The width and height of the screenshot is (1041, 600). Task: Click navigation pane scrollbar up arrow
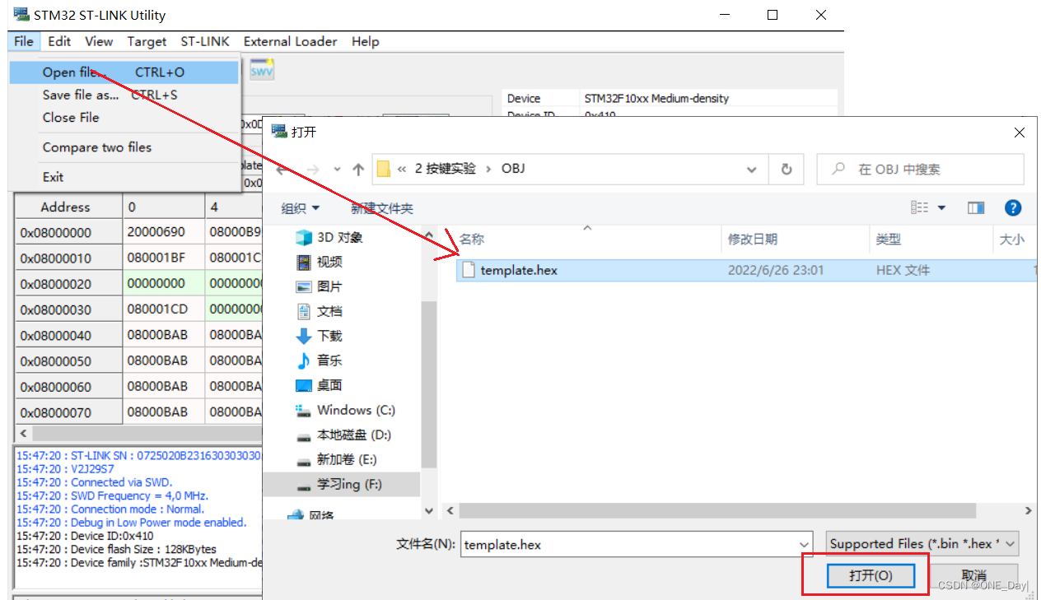click(x=428, y=234)
